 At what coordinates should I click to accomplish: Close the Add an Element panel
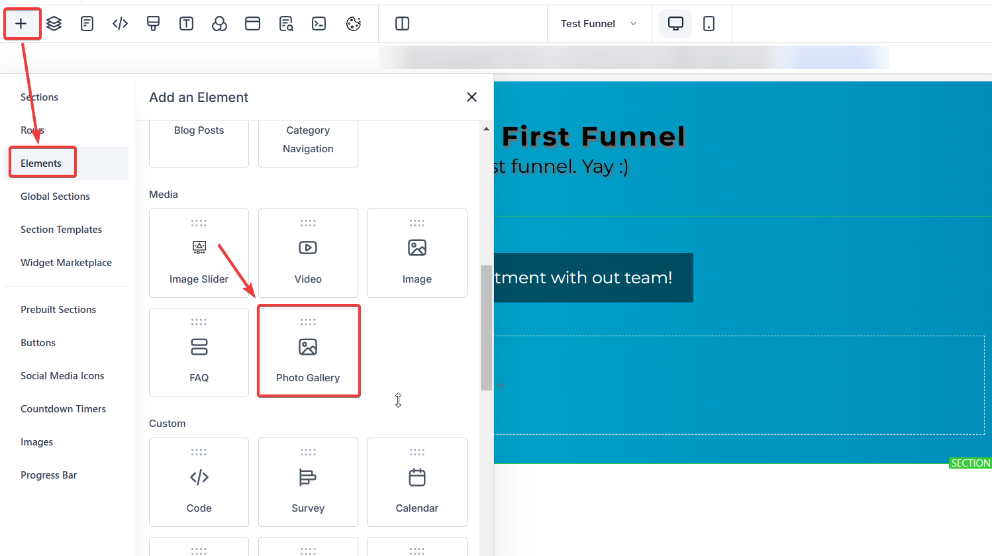471,97
